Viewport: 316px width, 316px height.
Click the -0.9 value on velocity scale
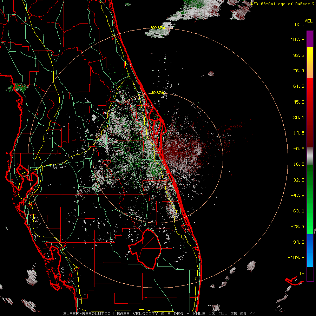tap(299, 149)
